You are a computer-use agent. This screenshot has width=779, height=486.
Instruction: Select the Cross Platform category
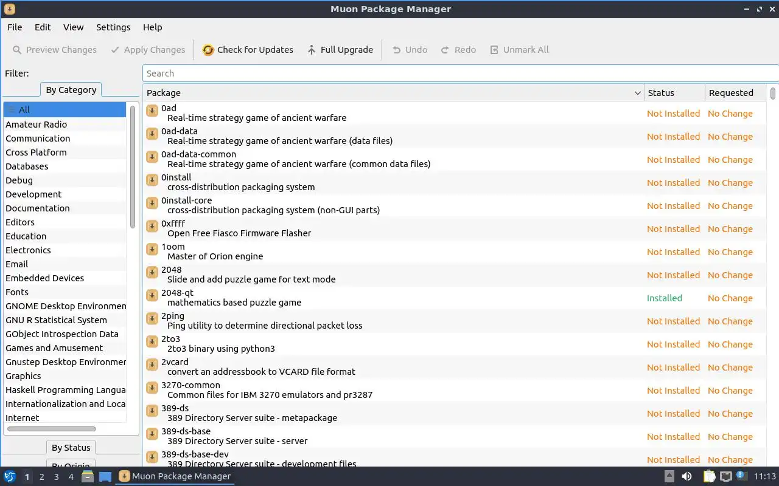[x=65, y=152]
